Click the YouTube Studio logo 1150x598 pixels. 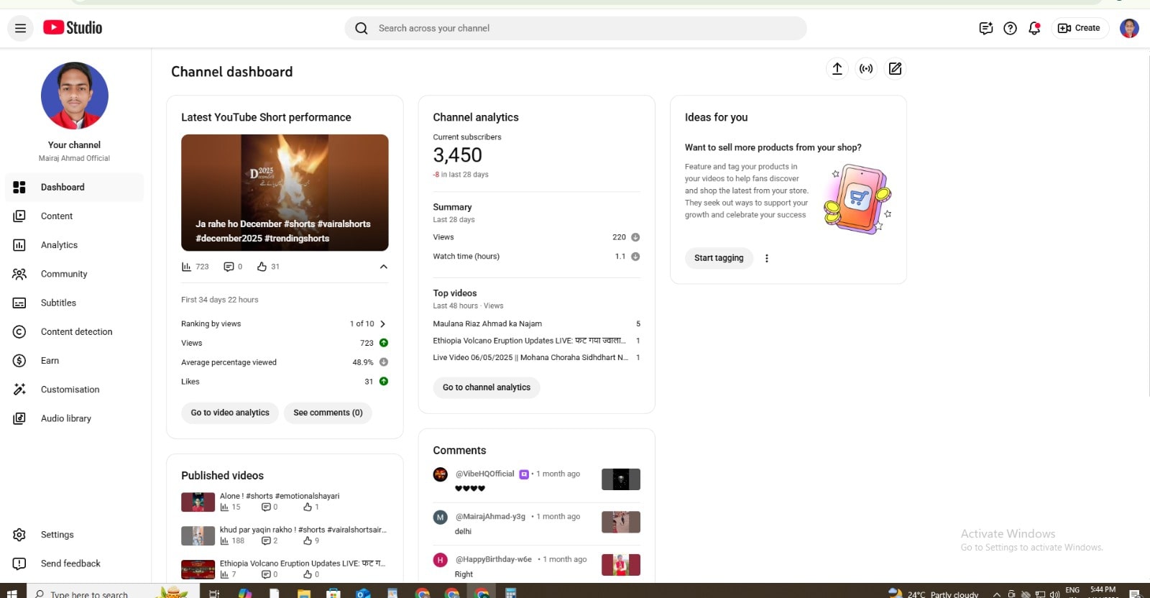73,28
